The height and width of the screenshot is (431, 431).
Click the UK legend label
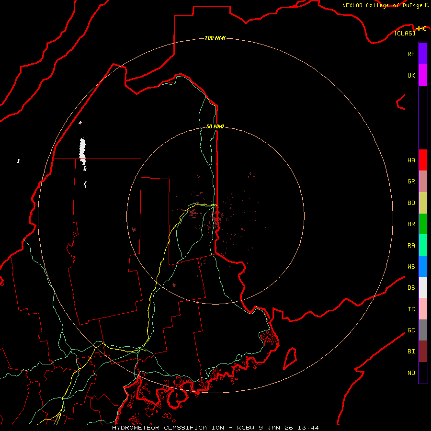coord(411,75)
